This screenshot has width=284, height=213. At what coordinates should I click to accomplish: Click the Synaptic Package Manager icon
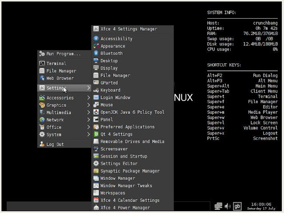tap(96, 171)
